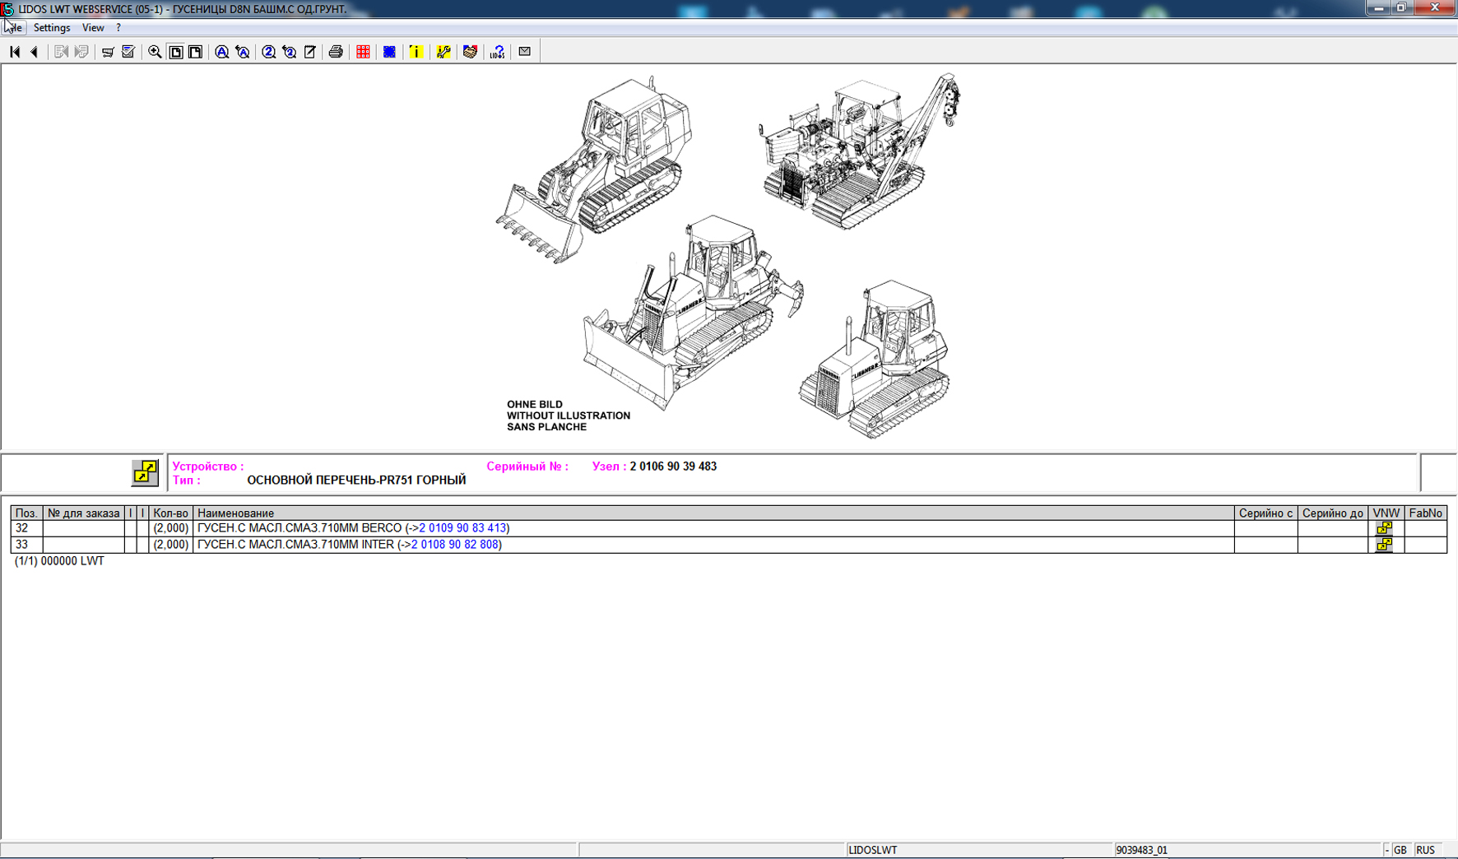
Task: Open the red grid icon
Action: pyautogui.click(x=363, y=52)
